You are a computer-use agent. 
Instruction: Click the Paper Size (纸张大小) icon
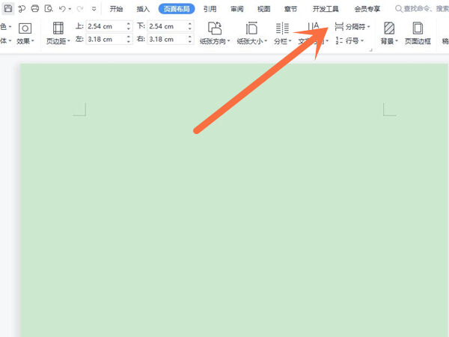coord(251,29)
